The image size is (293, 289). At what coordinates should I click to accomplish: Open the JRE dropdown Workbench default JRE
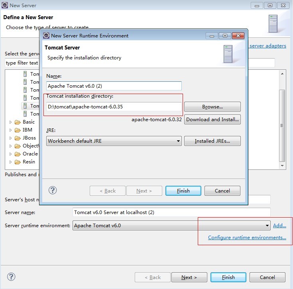point(114,141)
